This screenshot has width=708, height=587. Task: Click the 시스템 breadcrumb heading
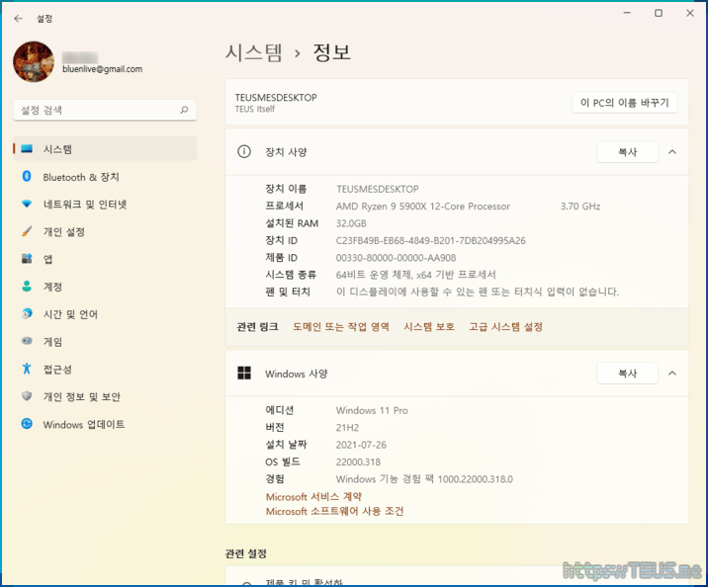(253, 52)
